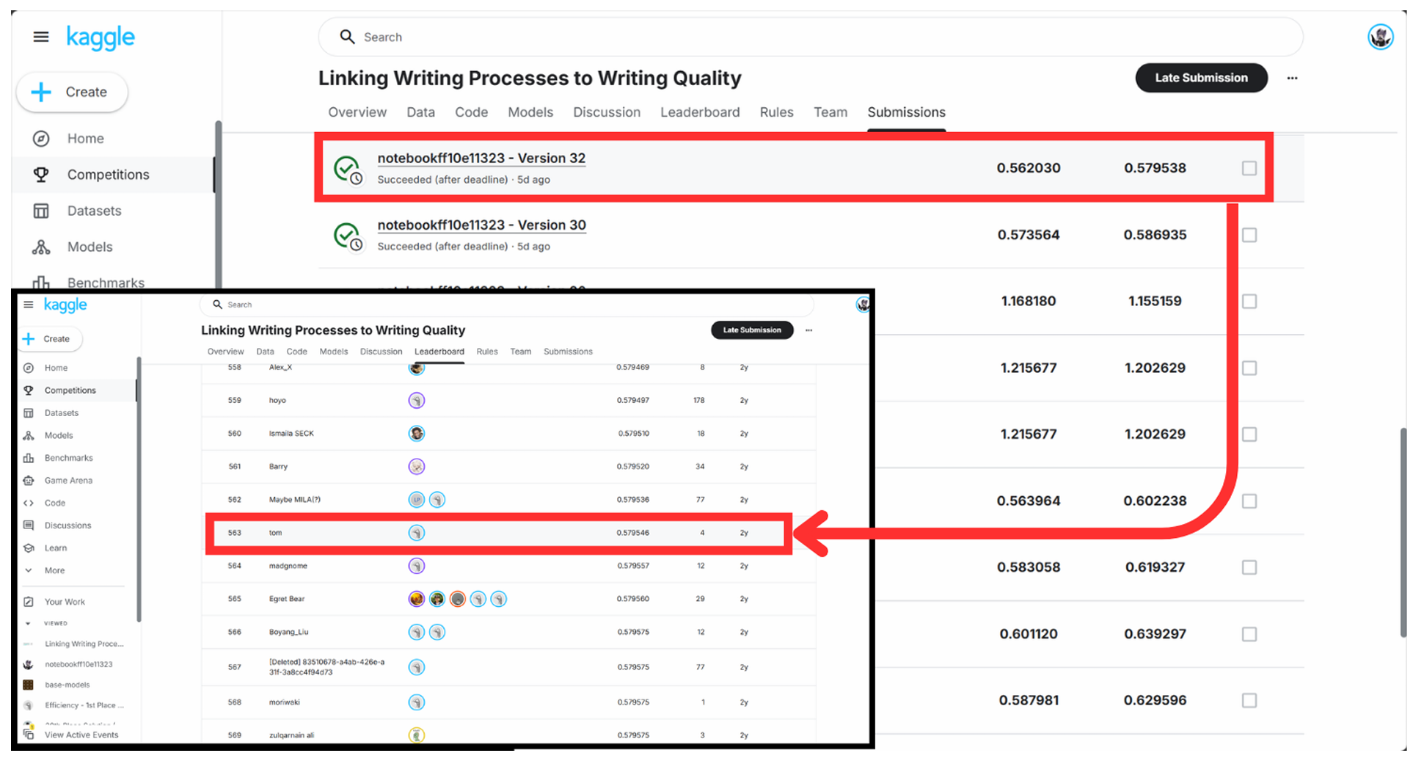Switch to the Rules tab in the main window
Viewport: 1424px width, 764px height.
(776, 112)
